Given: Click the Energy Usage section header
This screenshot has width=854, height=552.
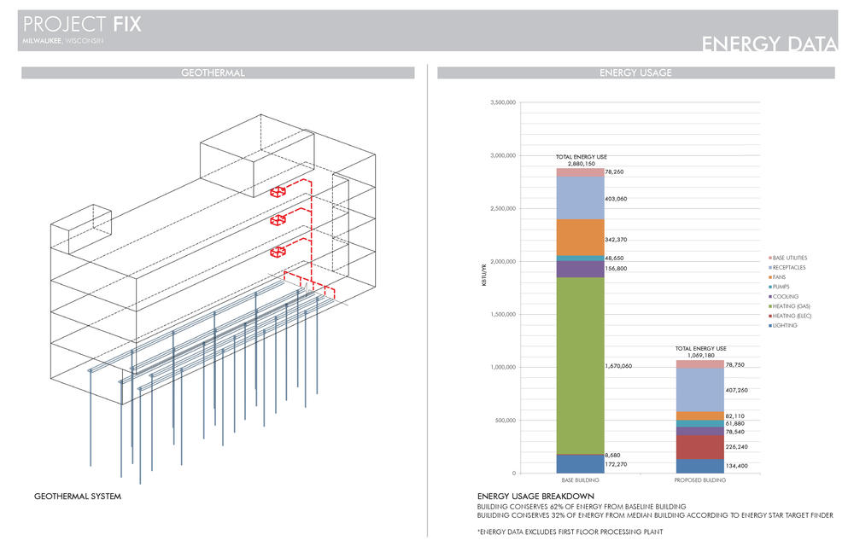Looking at the screenshot, I should pyautogui.click(x=635, y=73).
